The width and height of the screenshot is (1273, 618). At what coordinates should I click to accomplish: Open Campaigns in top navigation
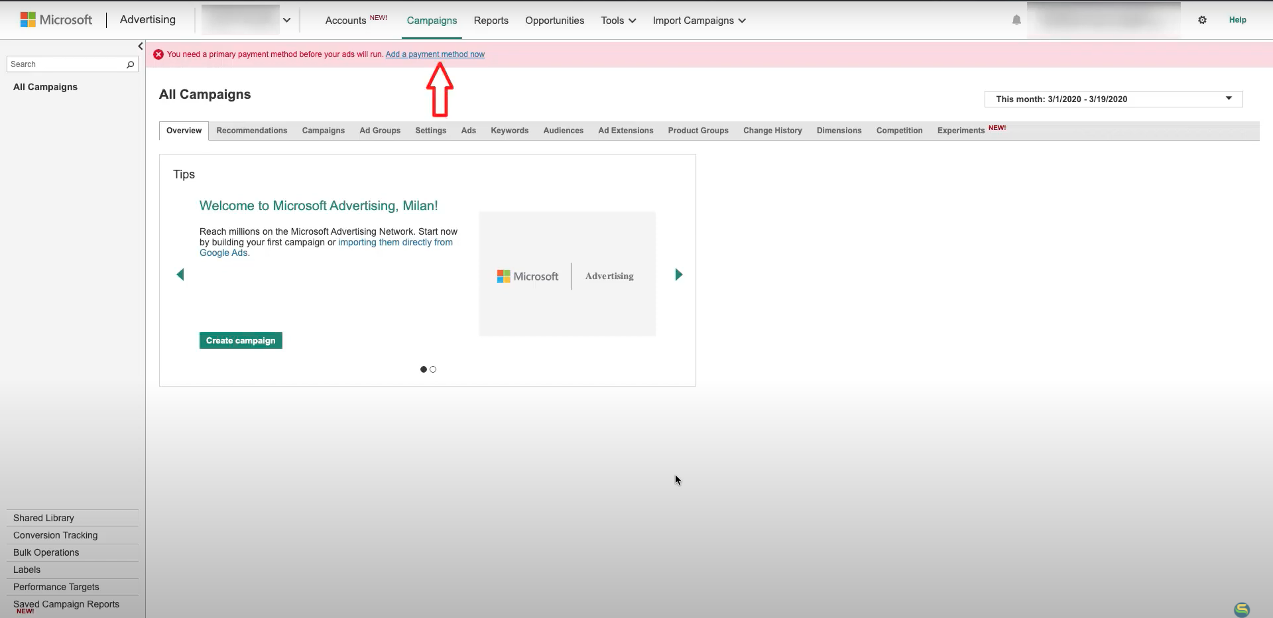coord(432,21)
